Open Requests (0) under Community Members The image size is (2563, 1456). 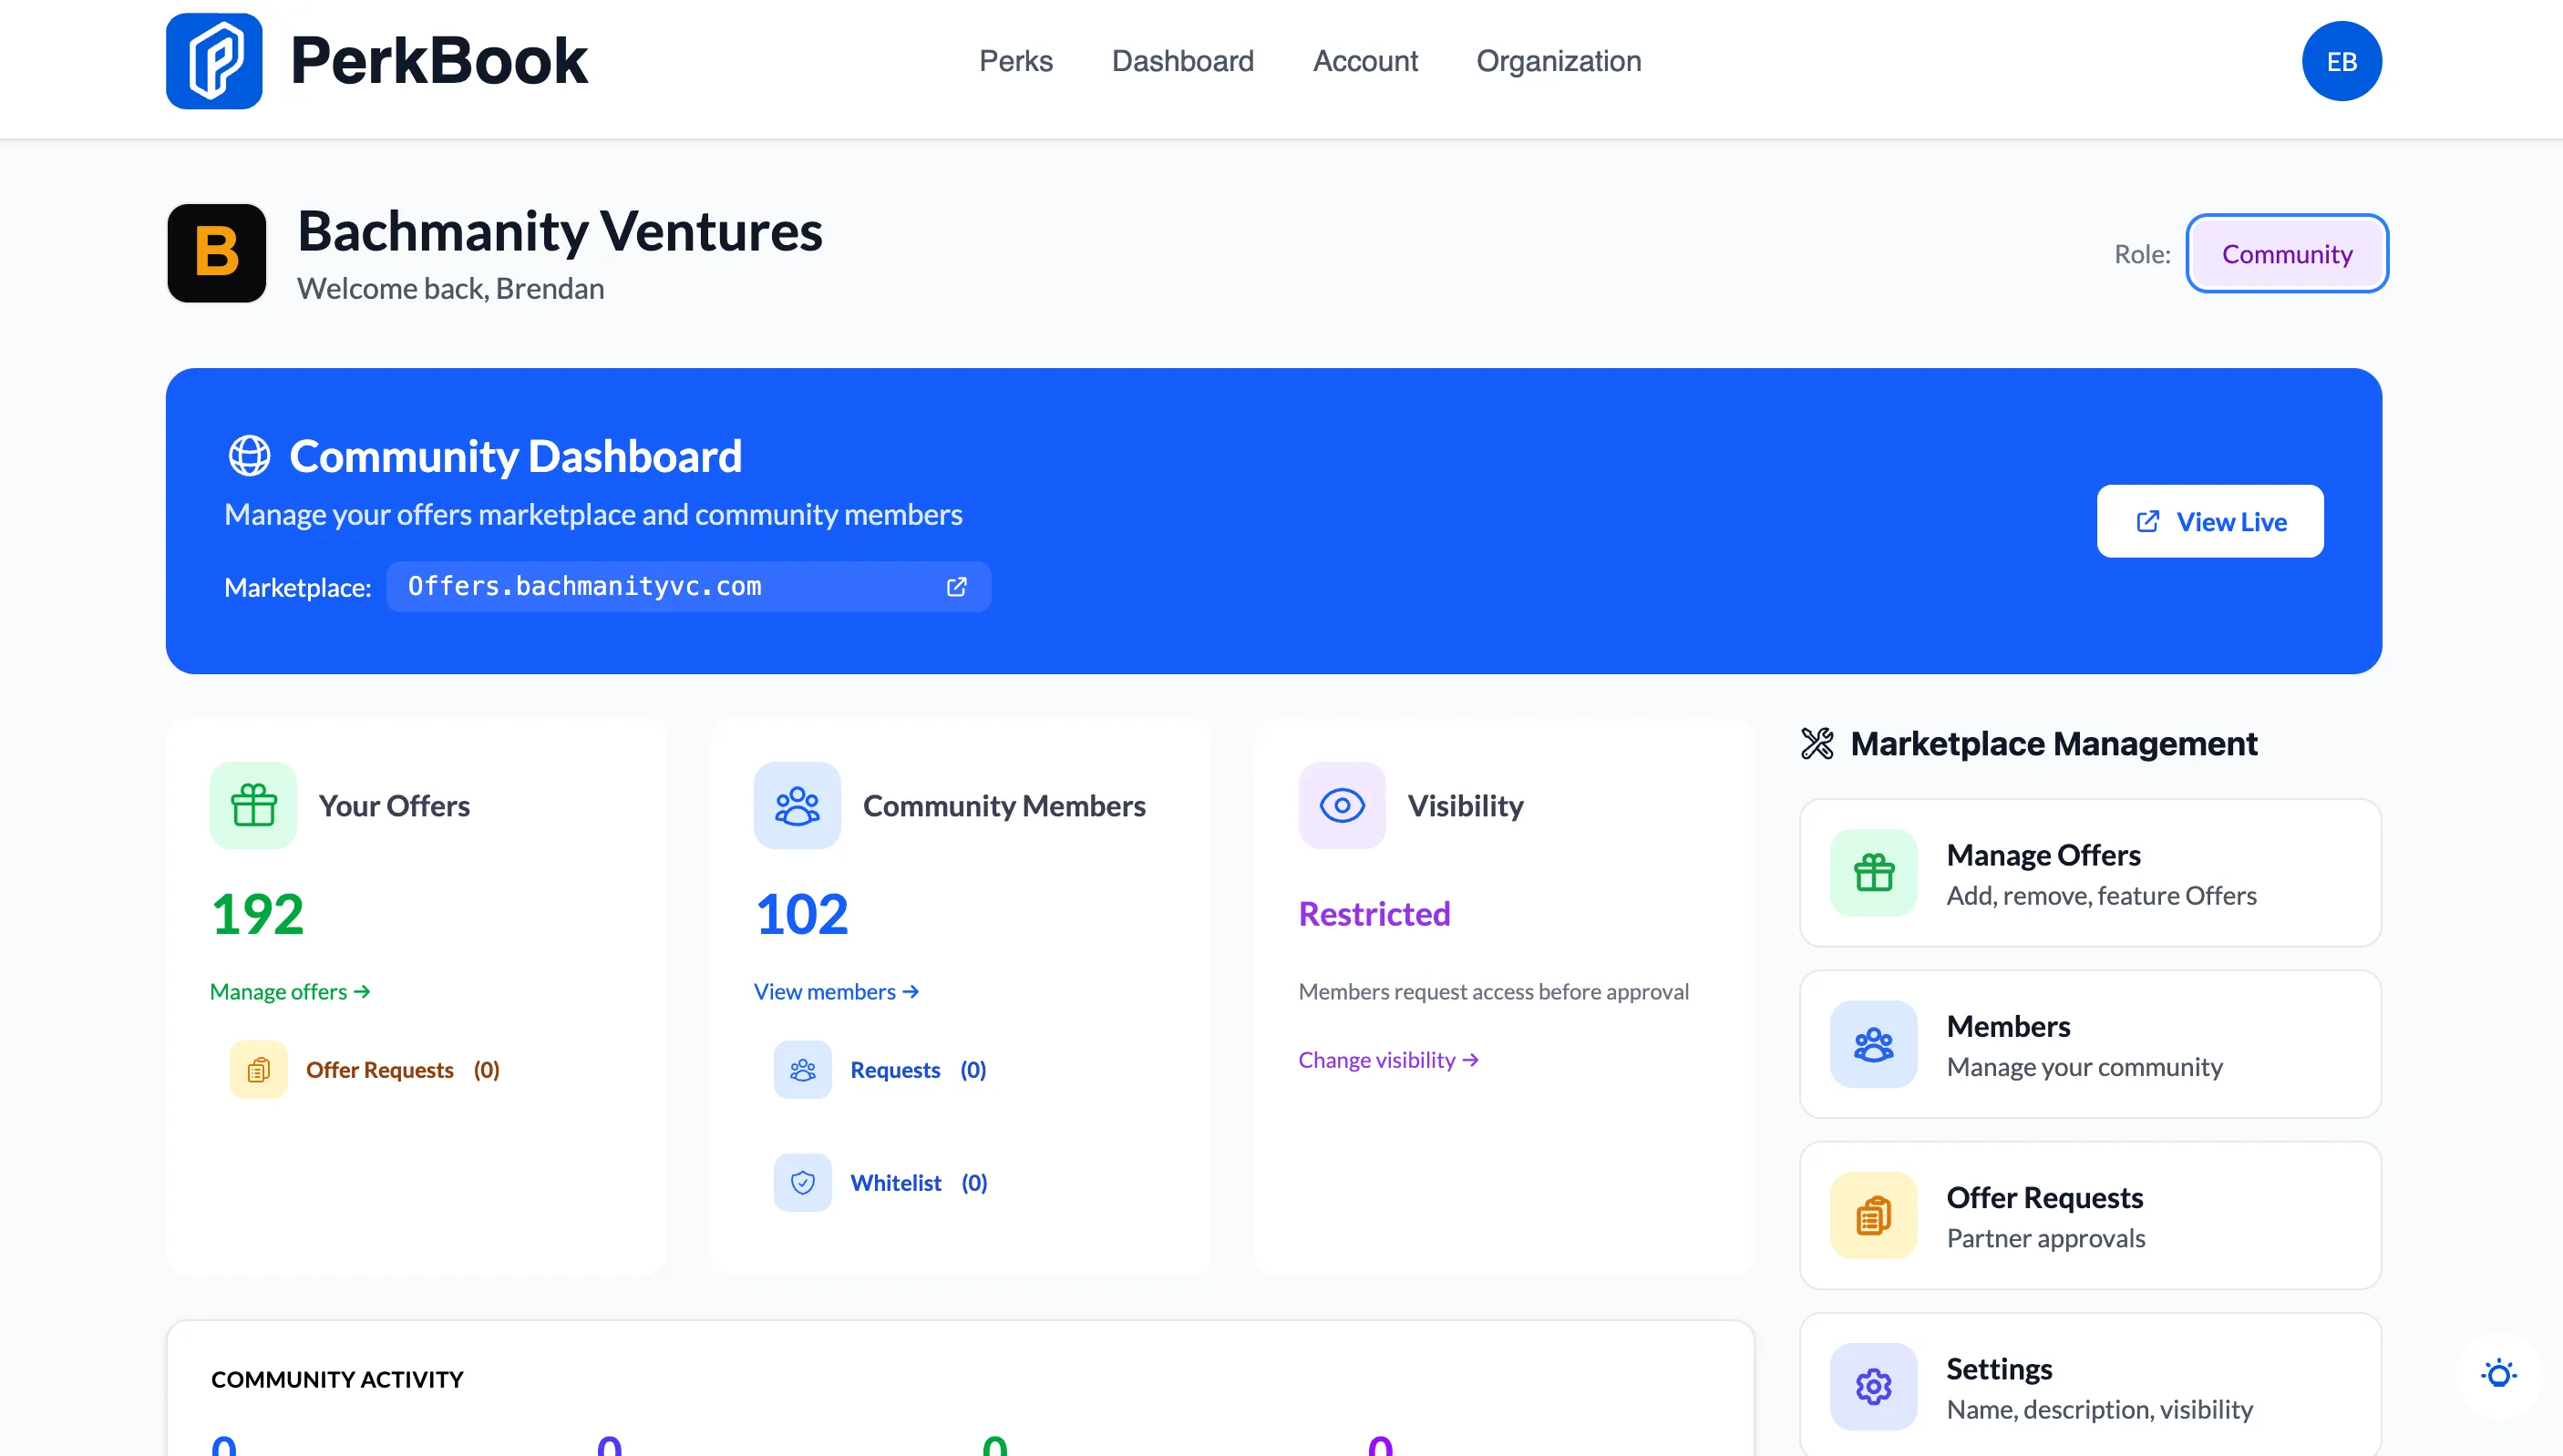(x=881, y=1070)
